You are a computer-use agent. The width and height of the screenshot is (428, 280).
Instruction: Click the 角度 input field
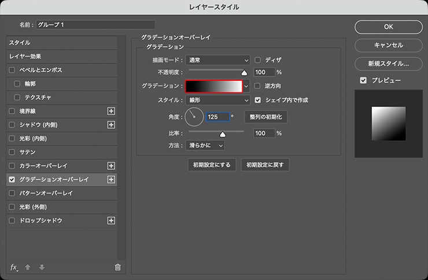point(217,117)
